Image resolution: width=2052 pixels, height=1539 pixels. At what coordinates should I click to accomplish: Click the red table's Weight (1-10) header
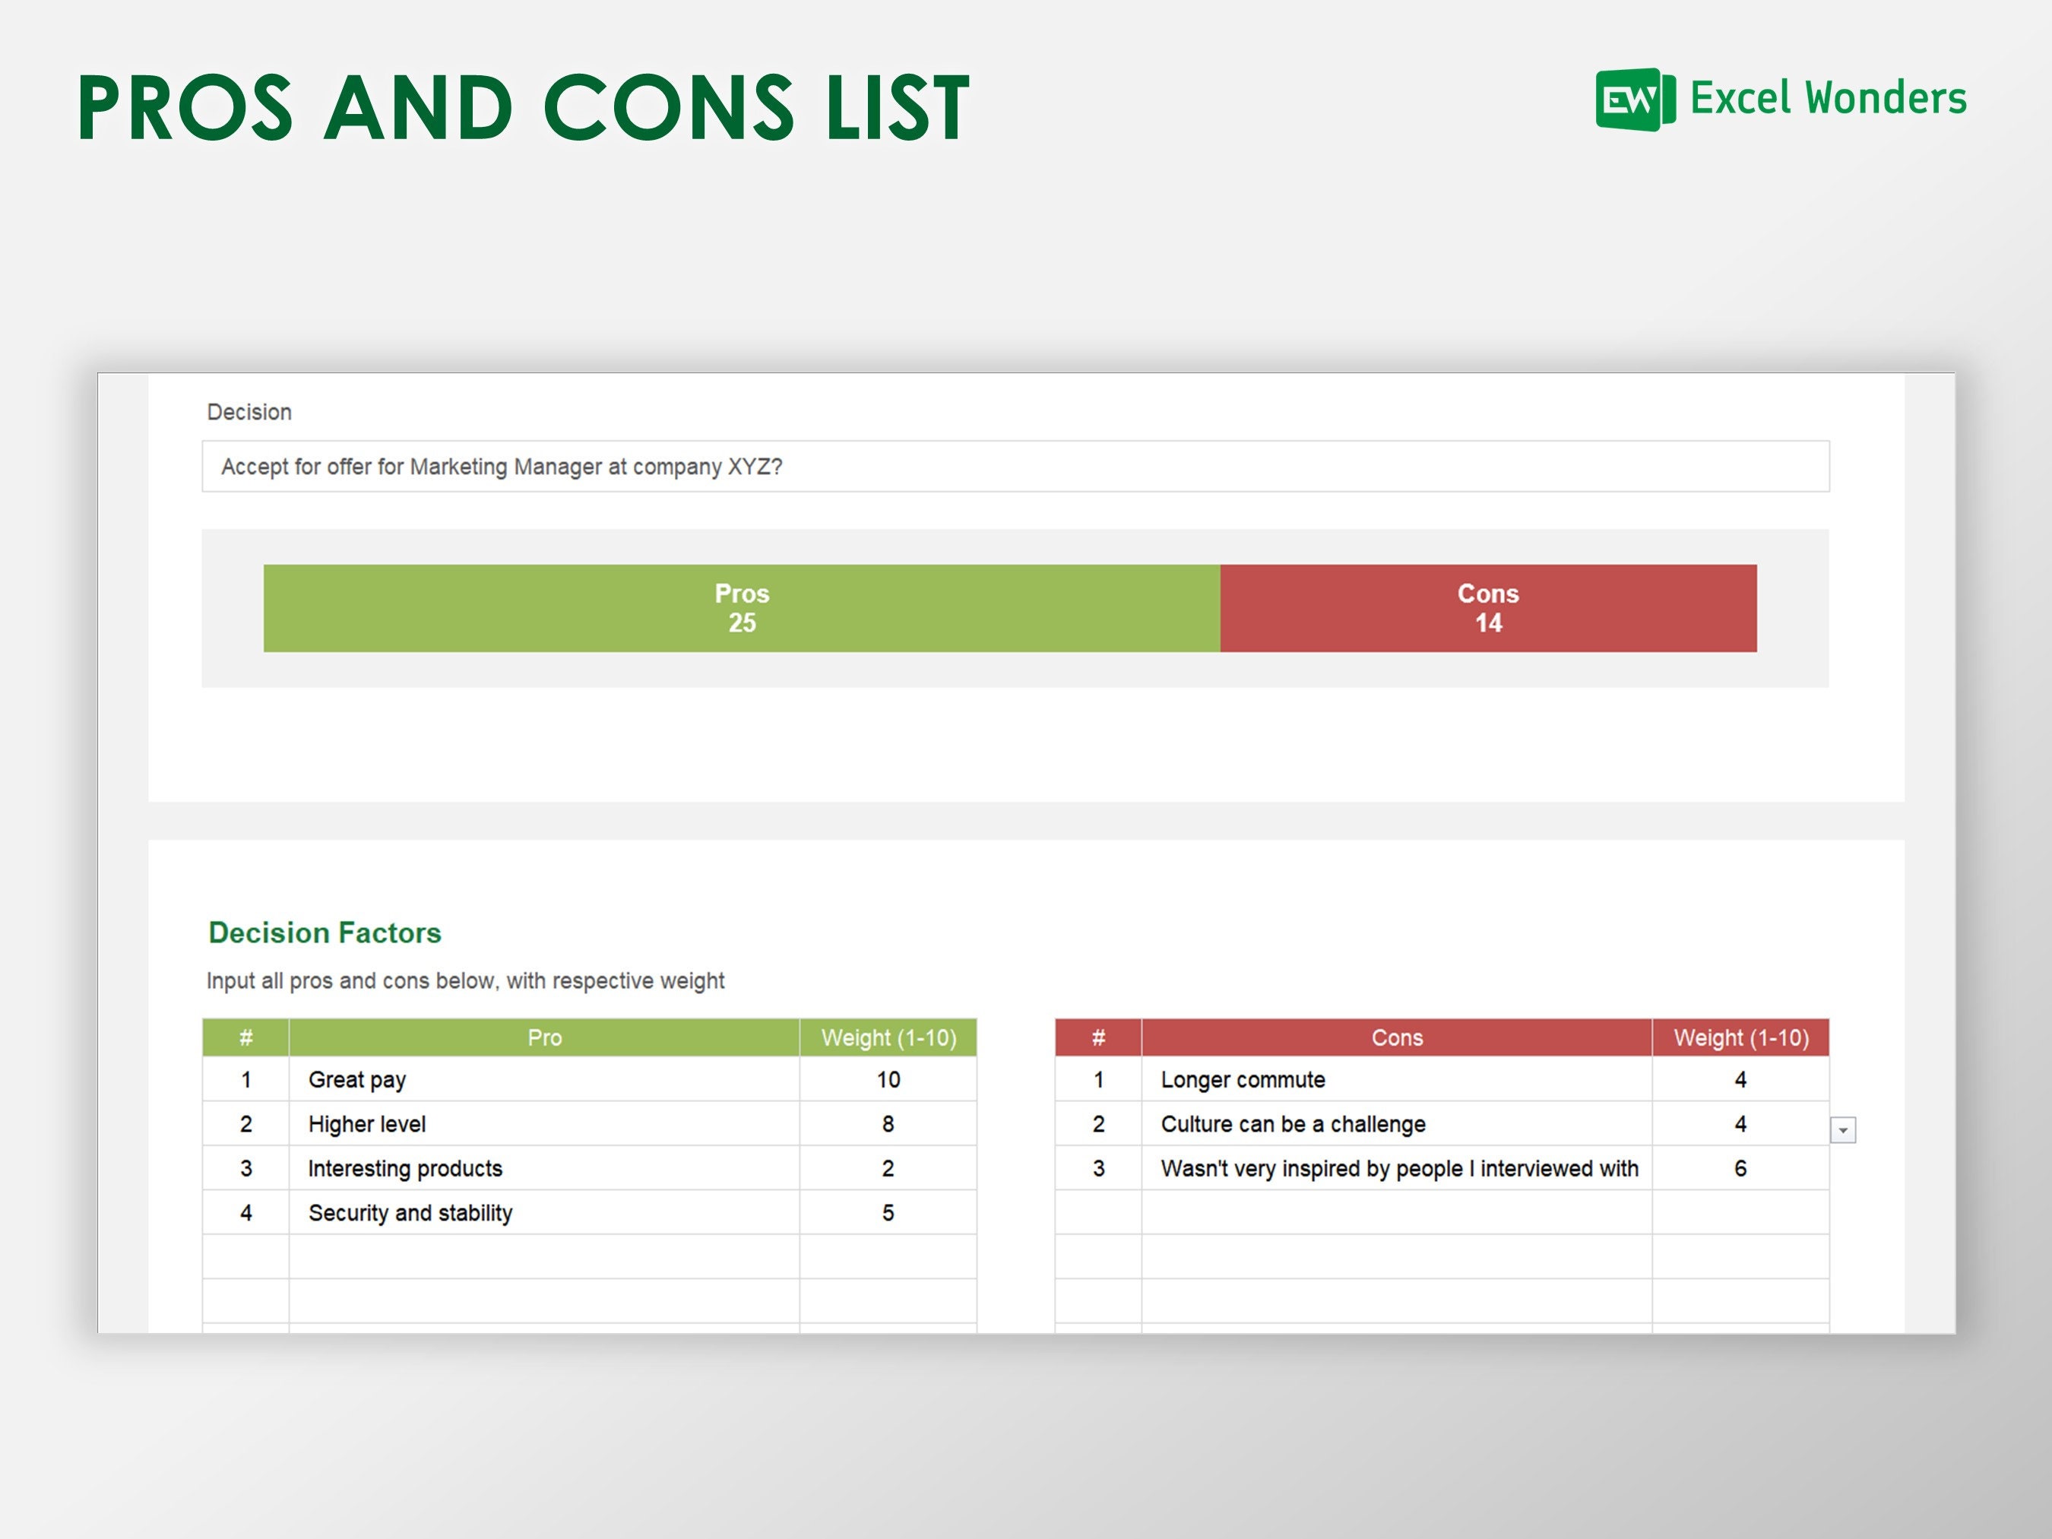pyautogui.click(x=1741, y=1037)
